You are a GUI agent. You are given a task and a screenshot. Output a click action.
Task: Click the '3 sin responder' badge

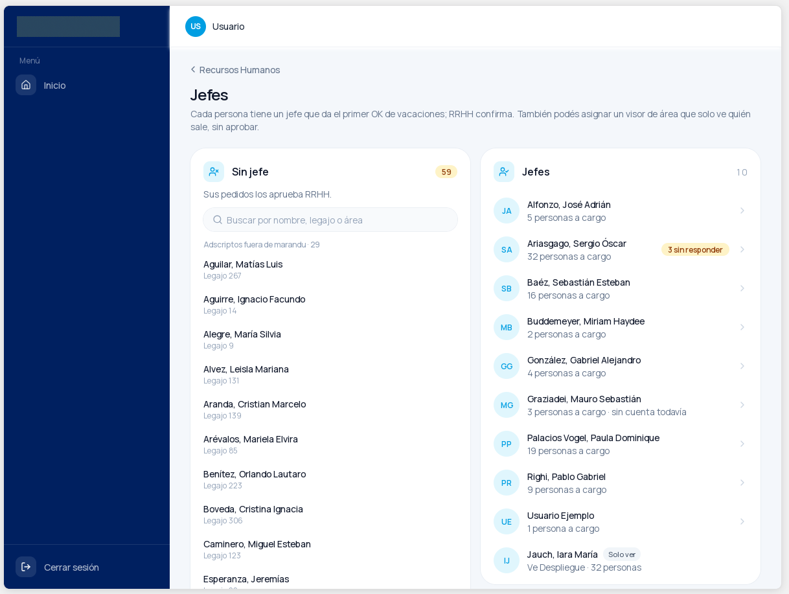click(x=695, y=249)
